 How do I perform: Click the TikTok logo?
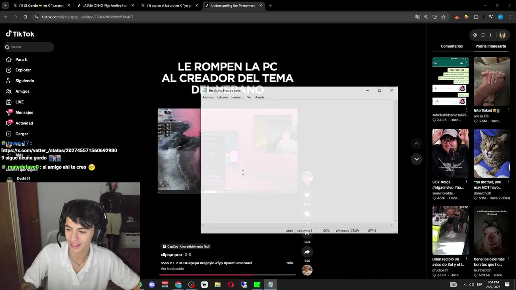[x=20, y=34]
